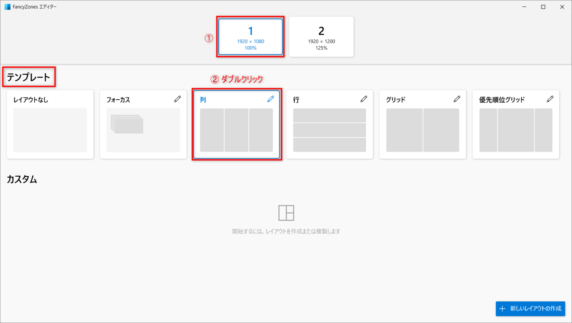Choose the 優先順位グリッド template card
The image size is (572, 323).
click(515, 130)
